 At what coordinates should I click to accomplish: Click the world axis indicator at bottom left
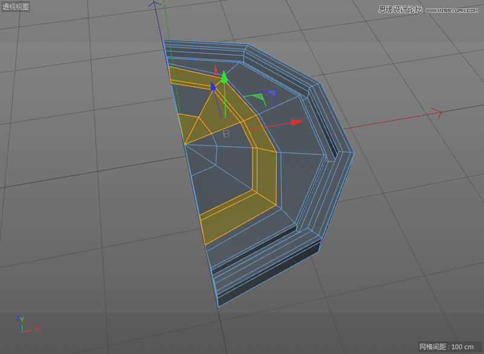pos(22,327)
